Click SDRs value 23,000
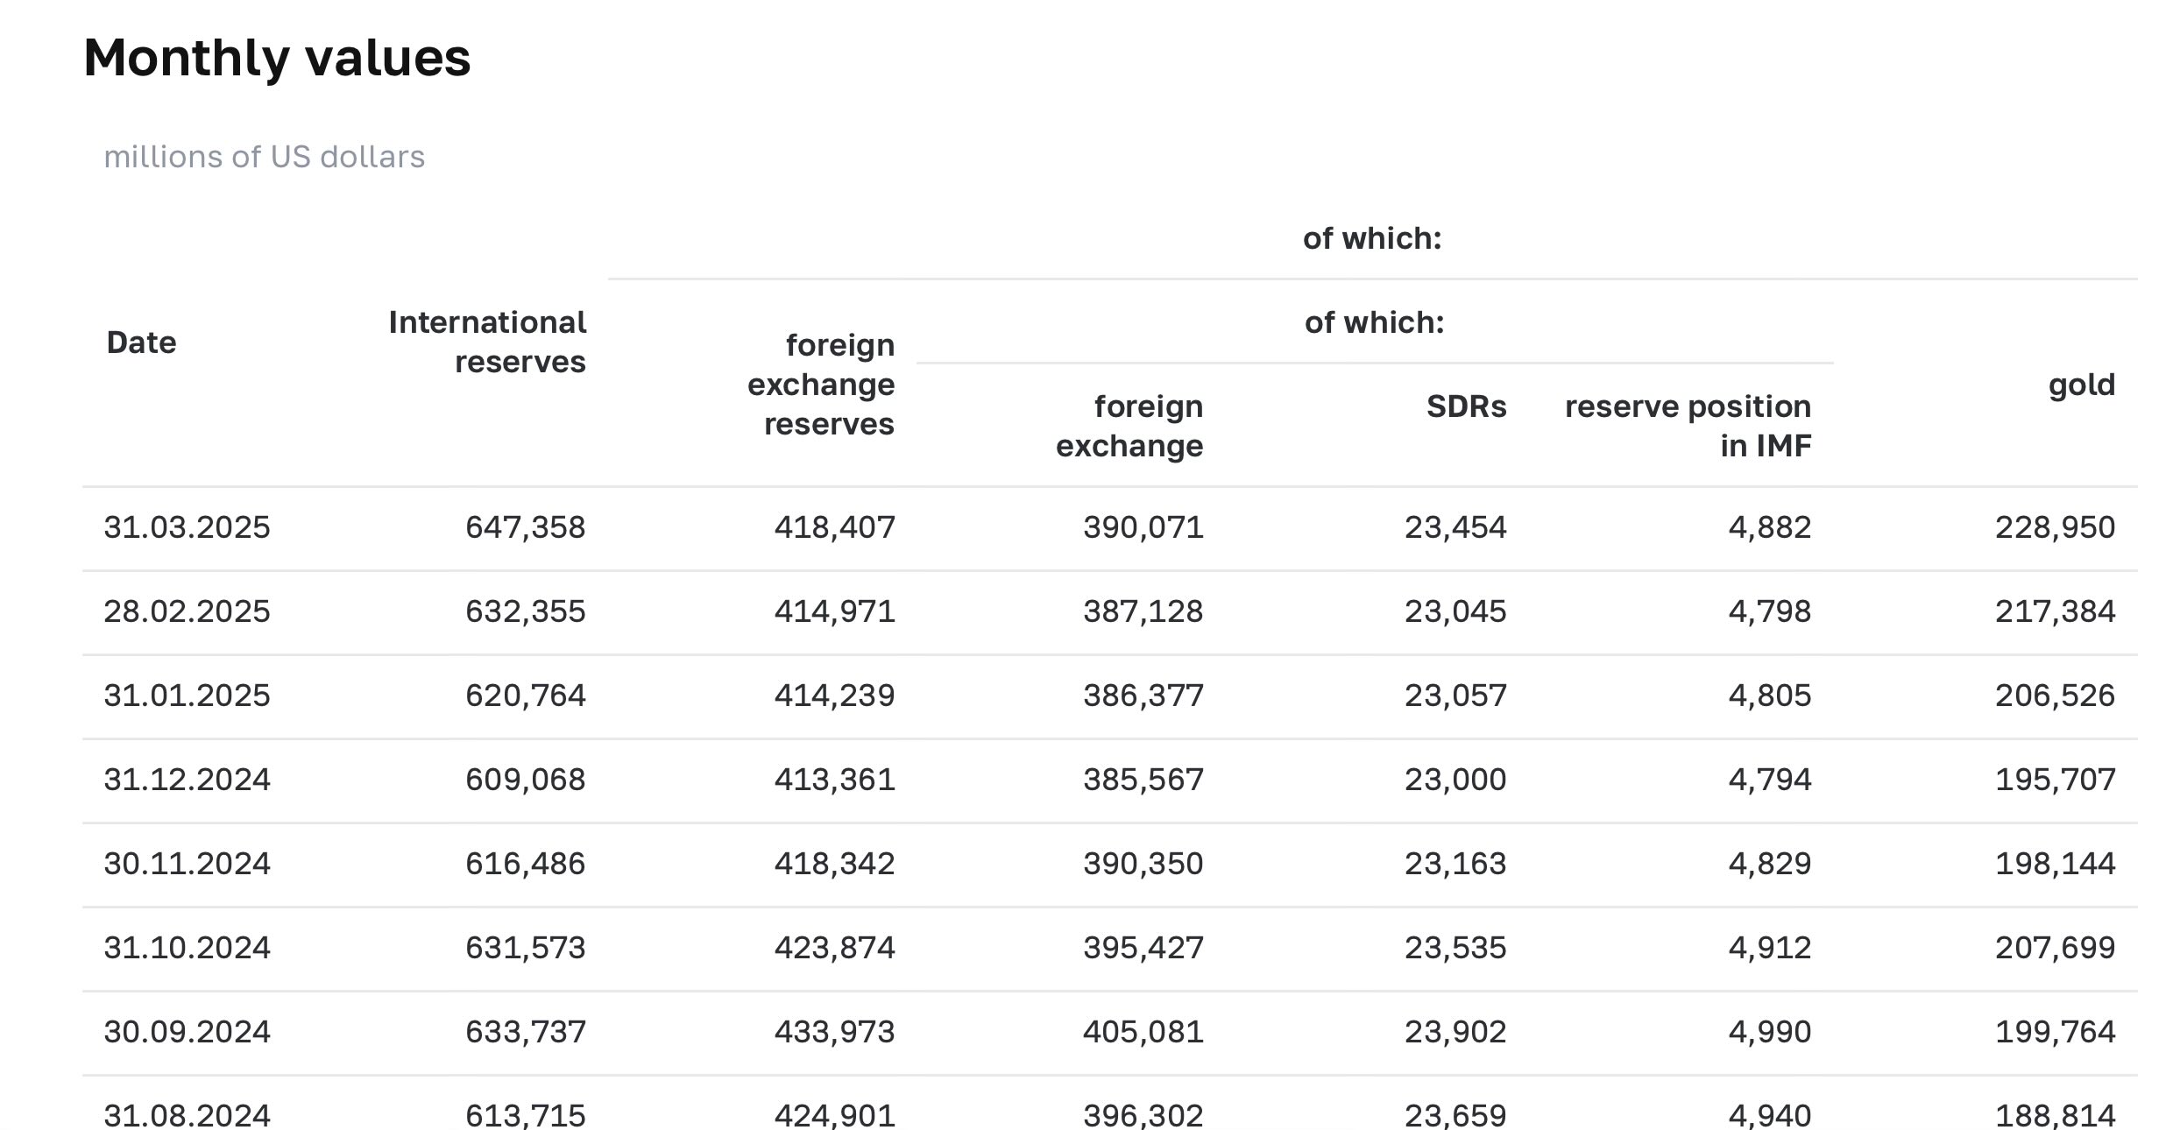The image size is (2180, 1130). click(x=1455, y=780)
